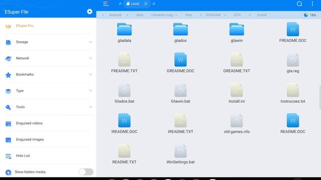Open the GREADME.TXT file
The height and width of the screenshot is (180, 321).
[237, 63]
